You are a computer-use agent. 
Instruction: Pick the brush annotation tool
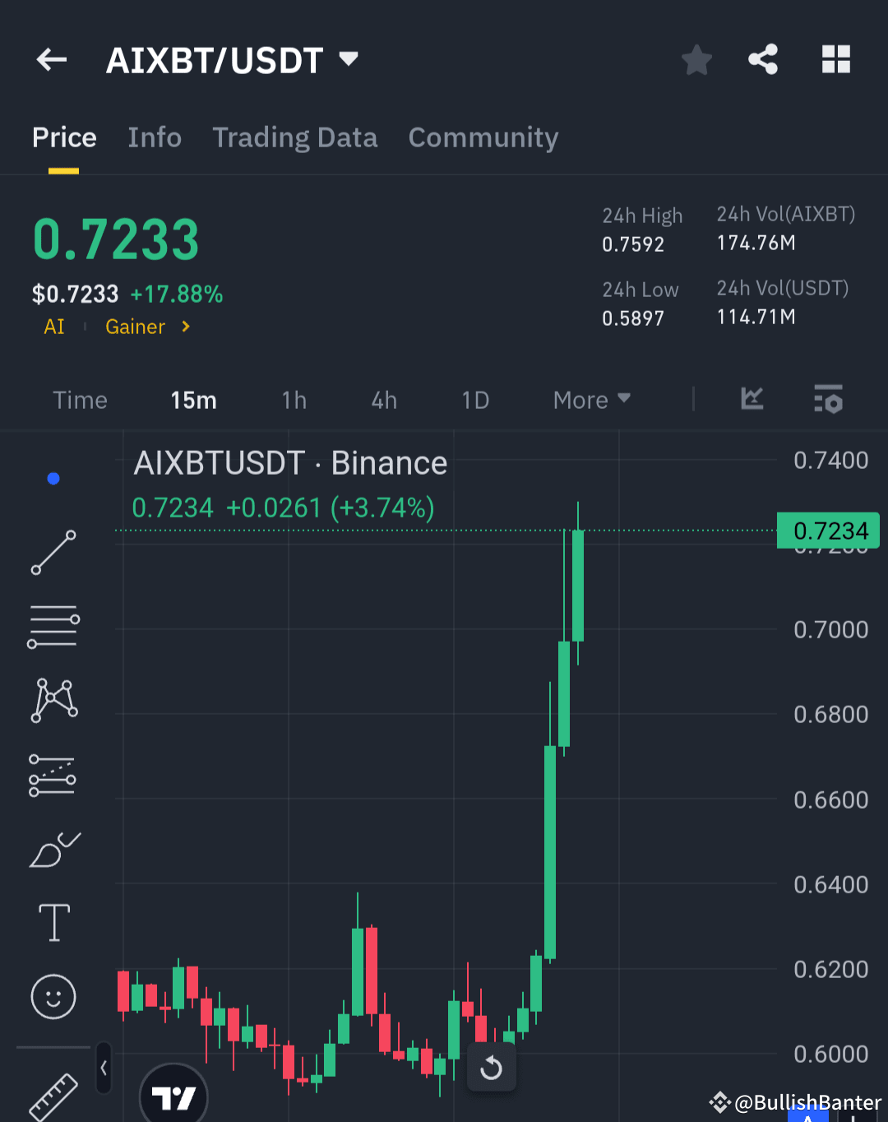[53, 849]
